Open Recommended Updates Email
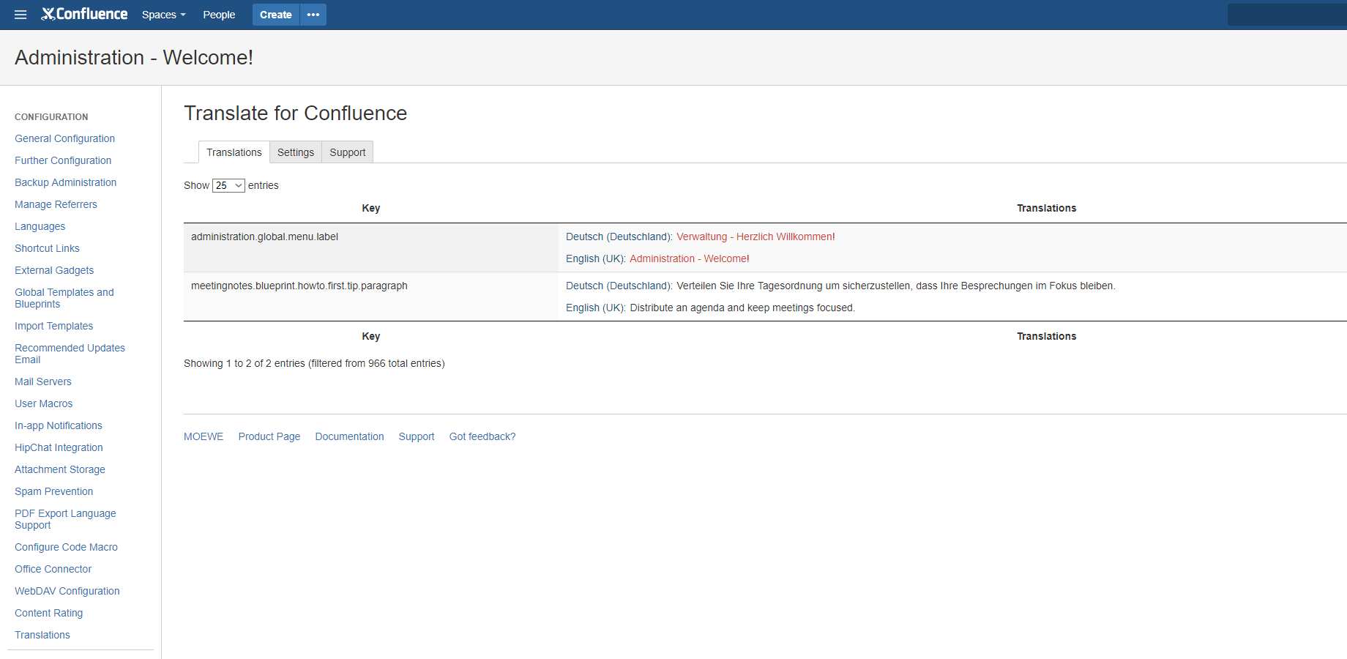1347x659 pixels. 70,354
